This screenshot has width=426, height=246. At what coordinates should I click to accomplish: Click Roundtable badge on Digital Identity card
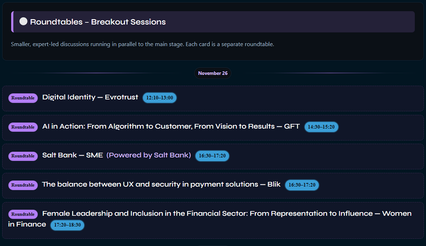point(23,98)
